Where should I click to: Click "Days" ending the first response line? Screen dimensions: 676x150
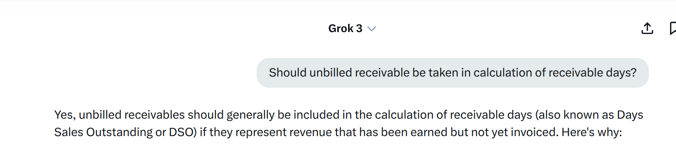coord(630,115)
